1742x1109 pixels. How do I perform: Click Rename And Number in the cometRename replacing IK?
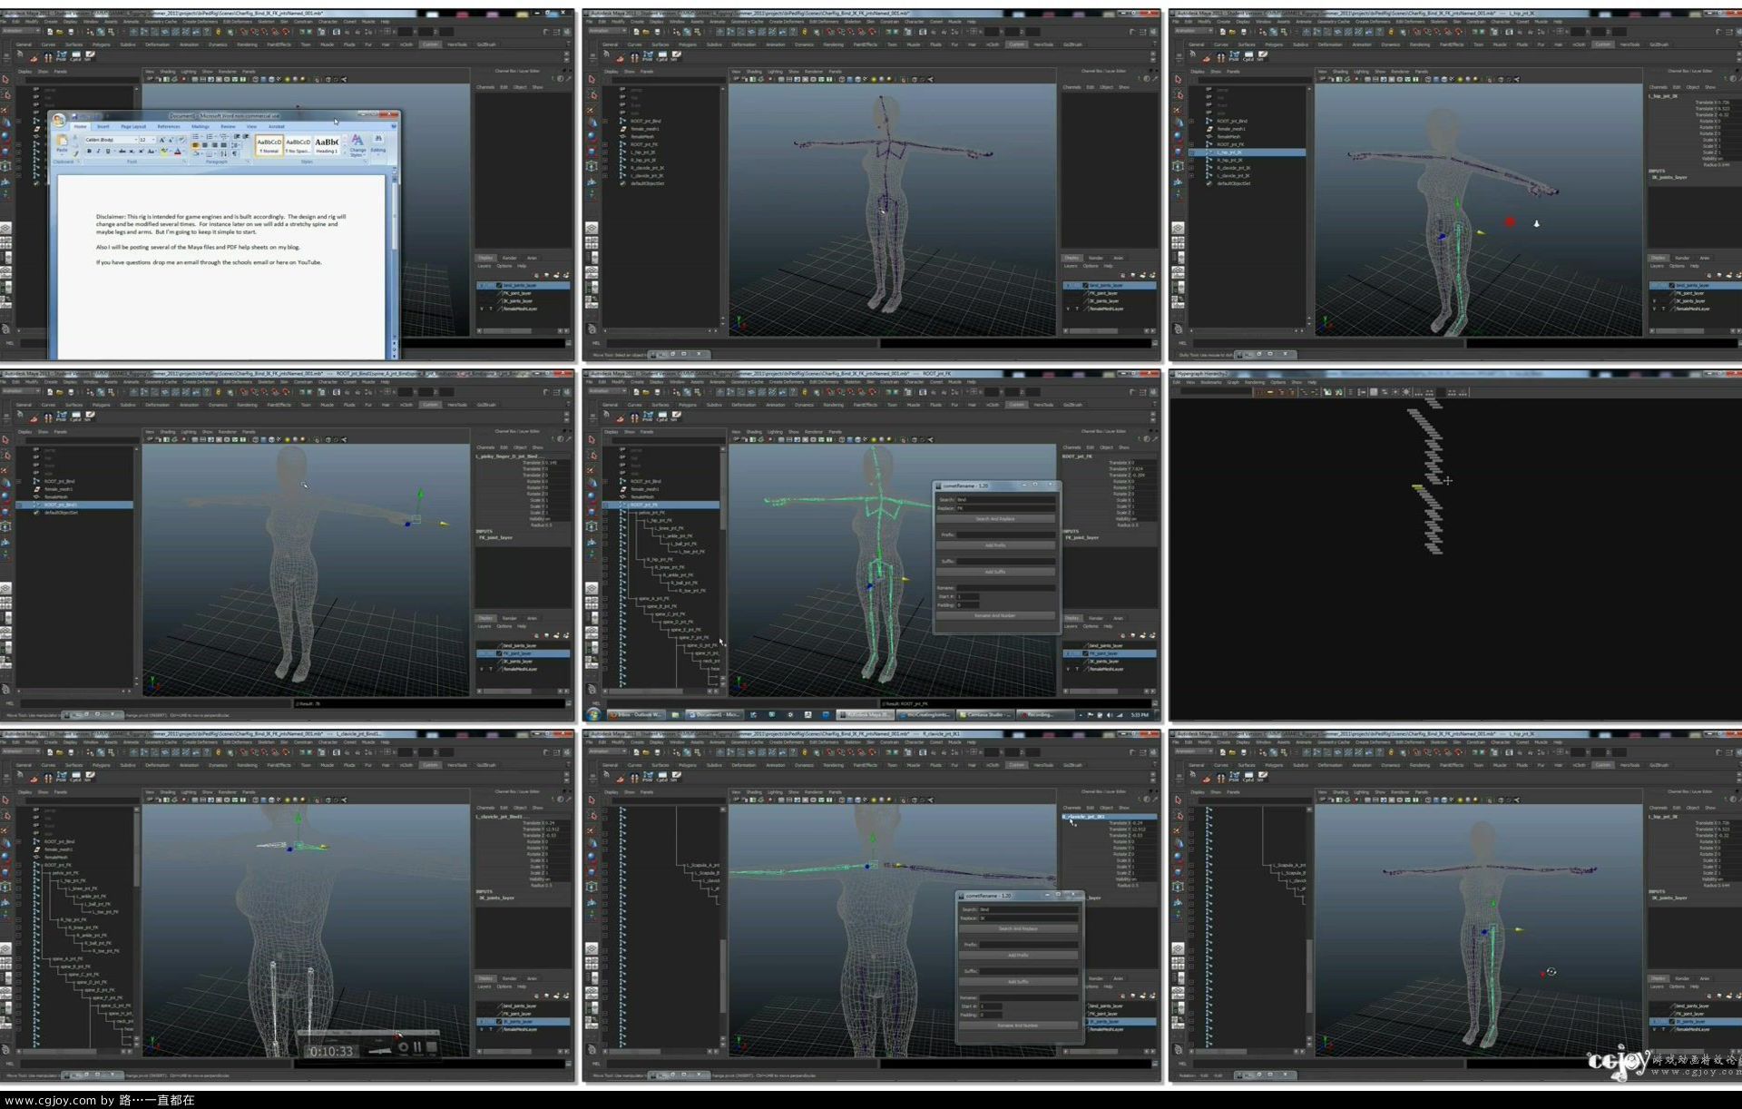[1018, 1026]
